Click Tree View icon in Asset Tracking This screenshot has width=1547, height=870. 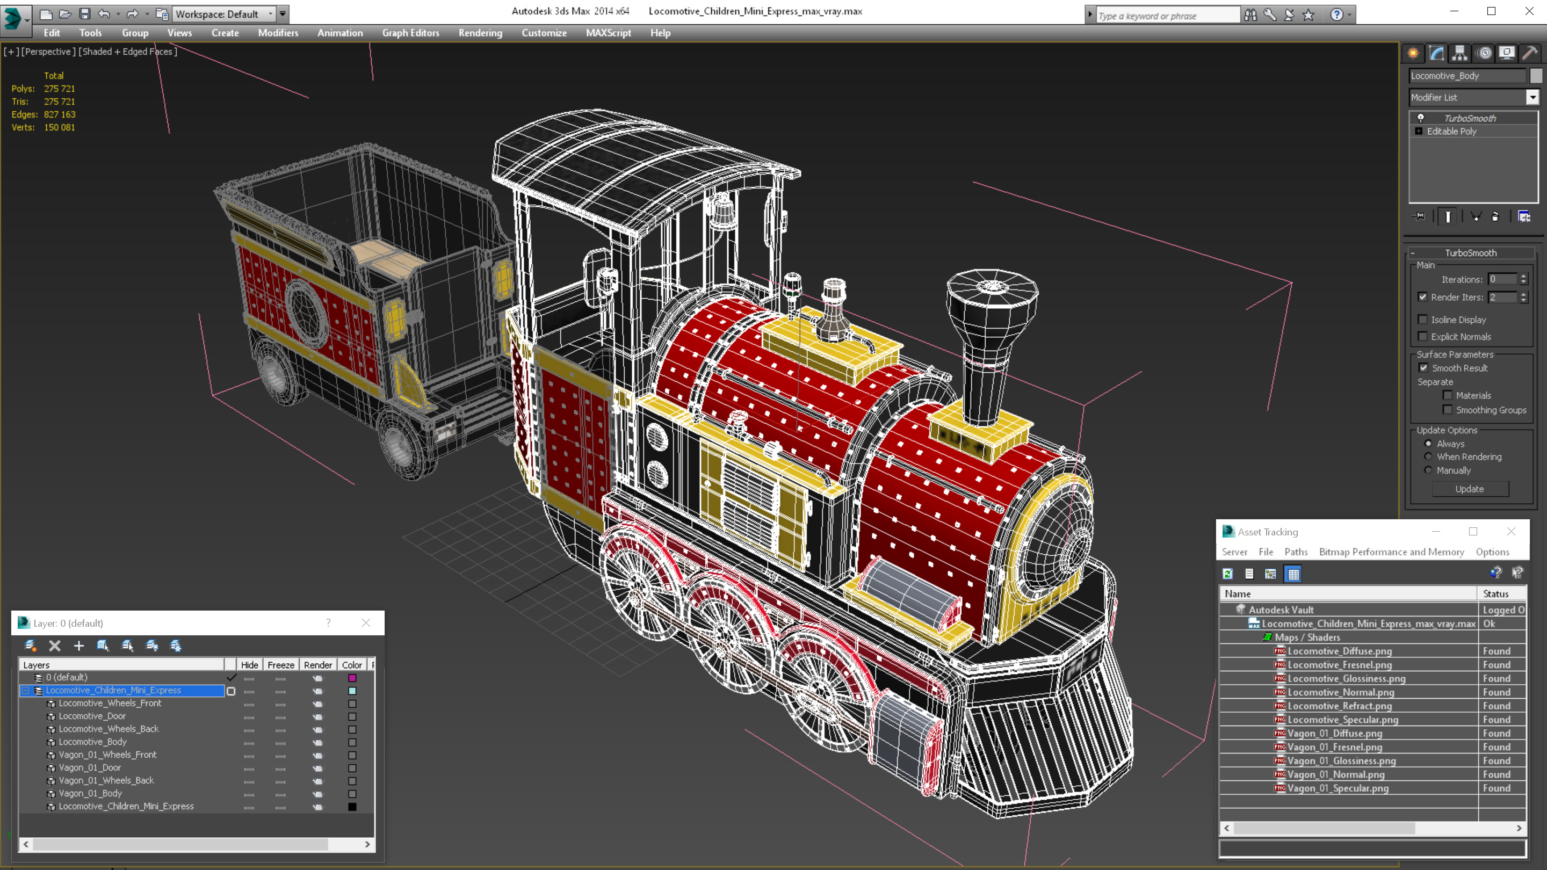point(1271,574)
